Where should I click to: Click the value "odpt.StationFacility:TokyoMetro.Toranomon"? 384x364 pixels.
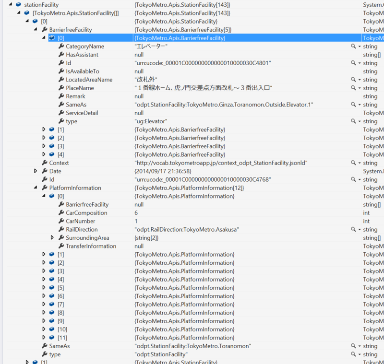coord(193,346)
